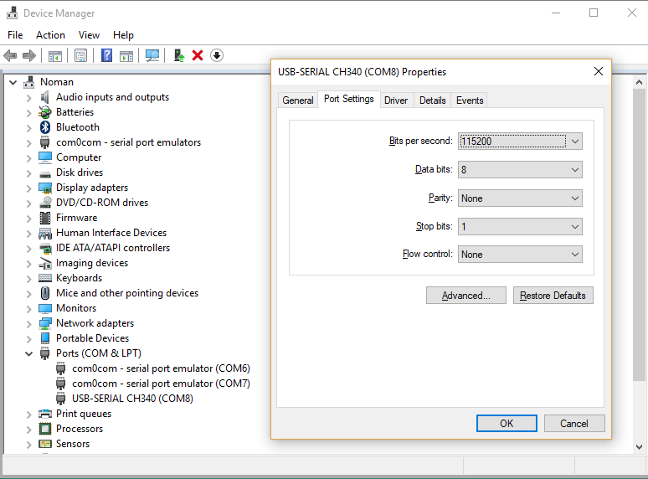The height and width of the screenshot is (479, 648).
Task: Open the View menu
Action: [x=90, y=35]
